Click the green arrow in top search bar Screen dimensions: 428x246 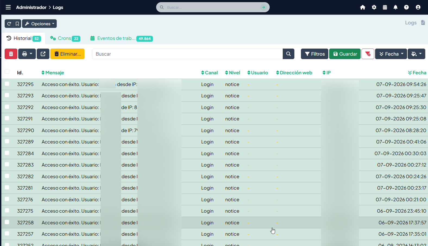coord(263,7)
